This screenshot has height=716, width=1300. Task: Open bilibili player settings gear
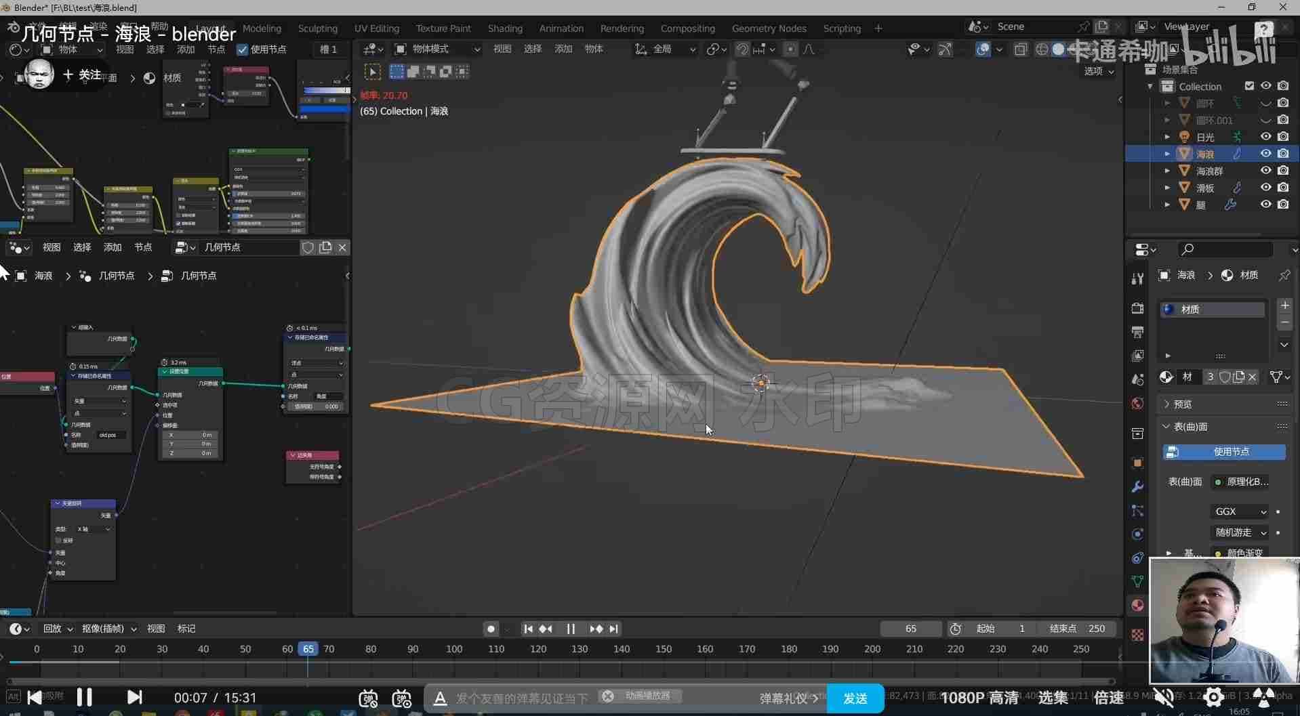pyautogui.click(x=1213, y=697)
